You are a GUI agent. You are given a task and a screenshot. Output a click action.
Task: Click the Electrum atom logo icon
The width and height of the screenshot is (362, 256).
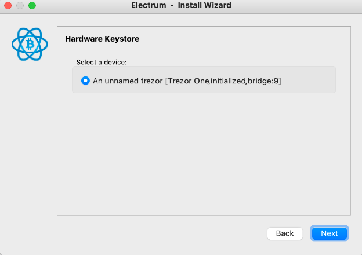(29, 44)
